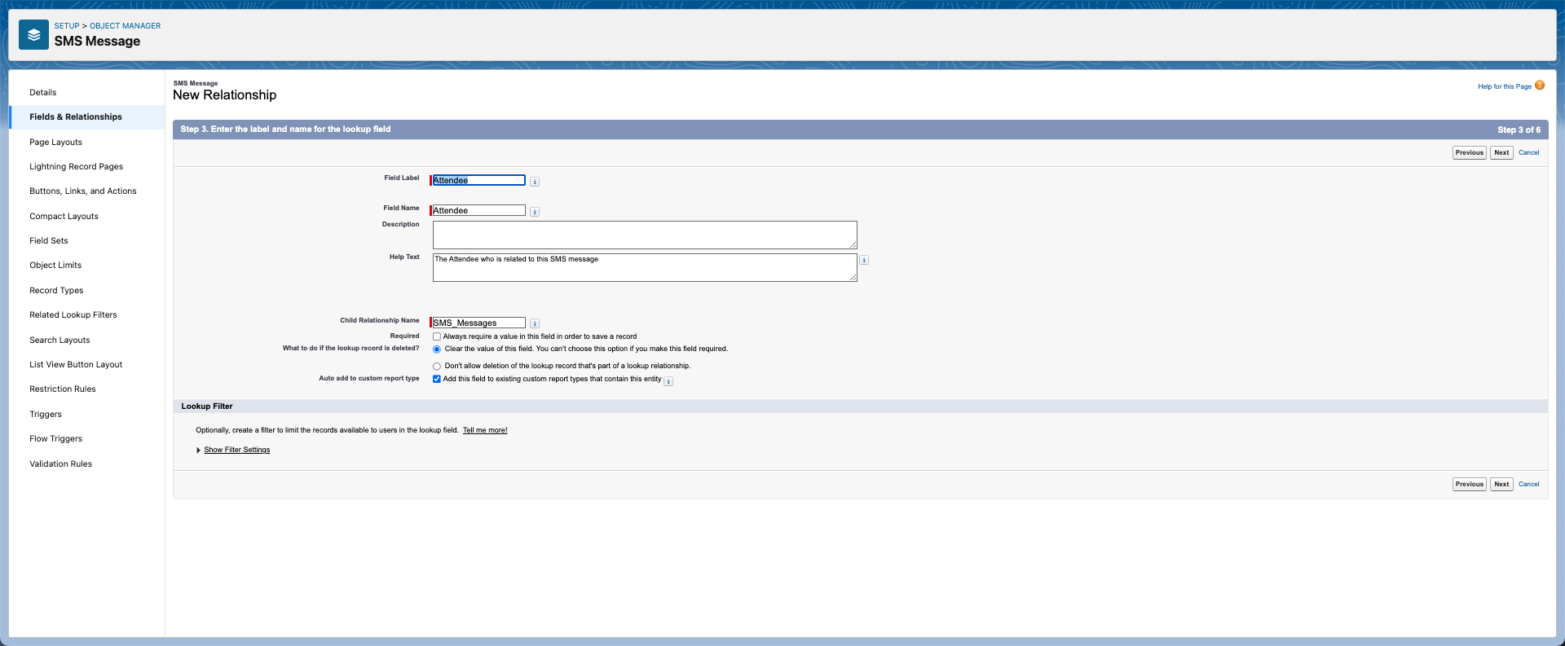The width and height of the screenshot is (1565, 646).
Task: Click info icon after custom report type option
Action: 668,381
